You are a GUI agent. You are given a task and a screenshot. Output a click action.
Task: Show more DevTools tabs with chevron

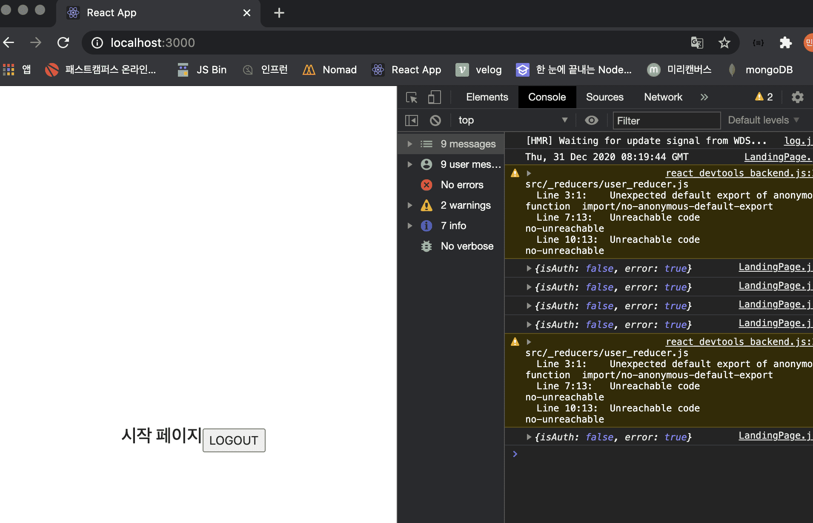[704, 97]
